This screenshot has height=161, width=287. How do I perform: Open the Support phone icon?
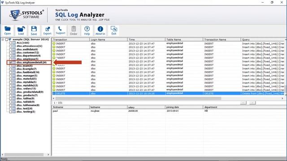pos(61,30)
